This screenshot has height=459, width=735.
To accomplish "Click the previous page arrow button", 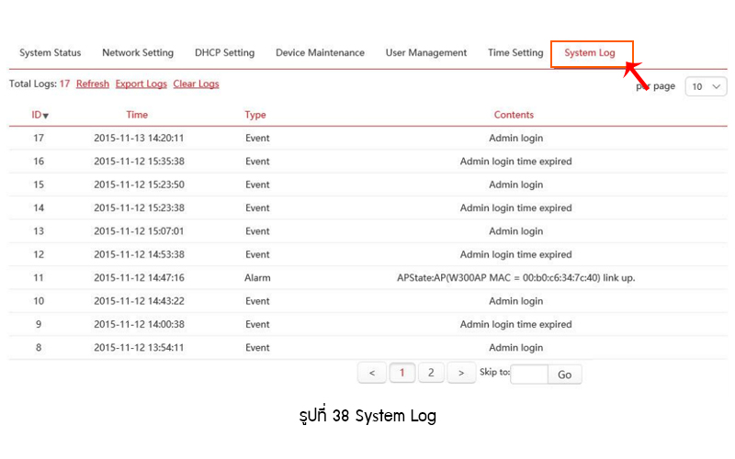I will click(x=371, y=373).
